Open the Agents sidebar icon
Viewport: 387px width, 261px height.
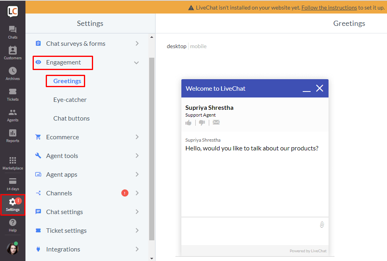click(x=13, y=112)
